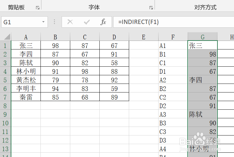Click cell F1 with text A1

(173, 45)
